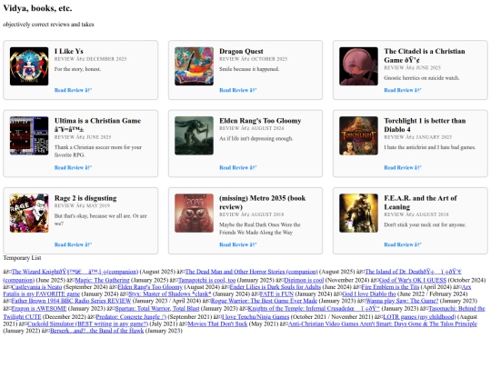This screenshot has width=491, height=368.
Task: Open Digimon is cool link
Action: (x=304, y=280)
